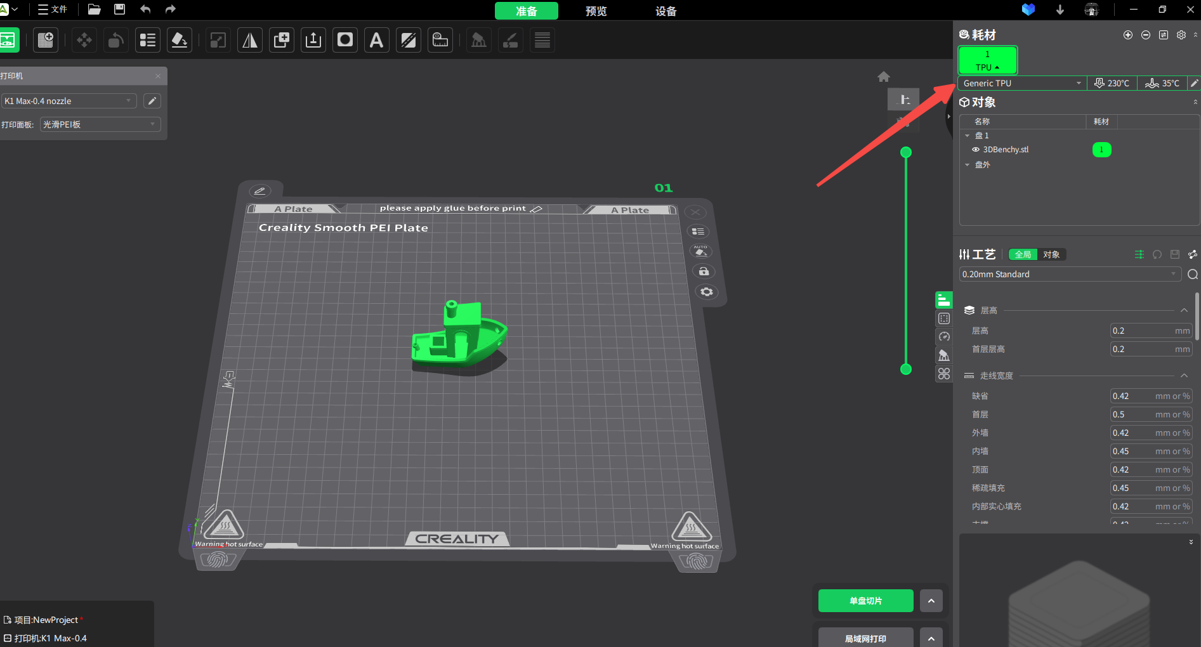
Task: Click the 单盘切片 slice plate button
Action: [865, 601]
